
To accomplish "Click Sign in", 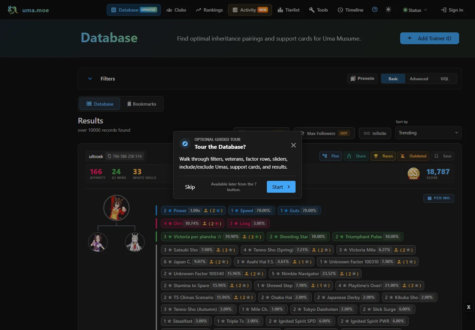I will pos(452,10).
